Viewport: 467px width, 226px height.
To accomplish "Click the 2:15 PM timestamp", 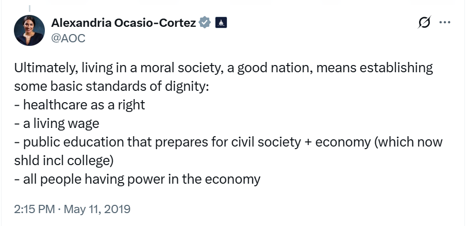I will click(x=34, y=209).
